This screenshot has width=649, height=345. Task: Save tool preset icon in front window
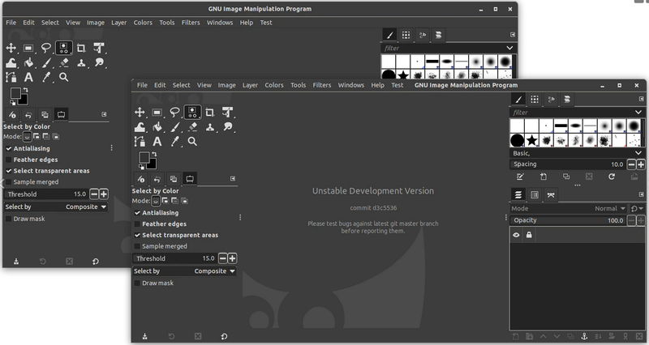click(x=145, y=336)
